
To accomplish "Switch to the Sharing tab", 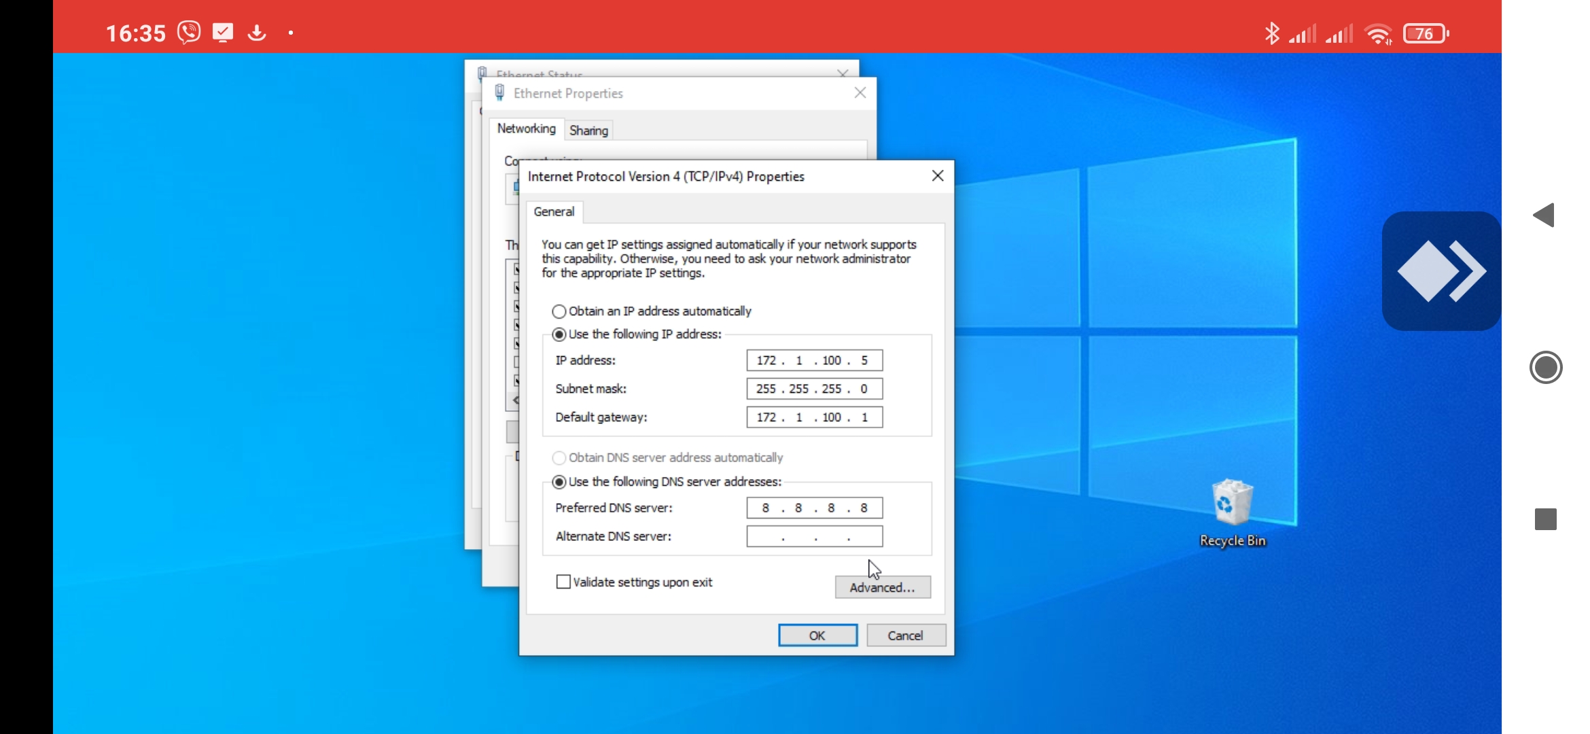I will (x=588, y=130).
